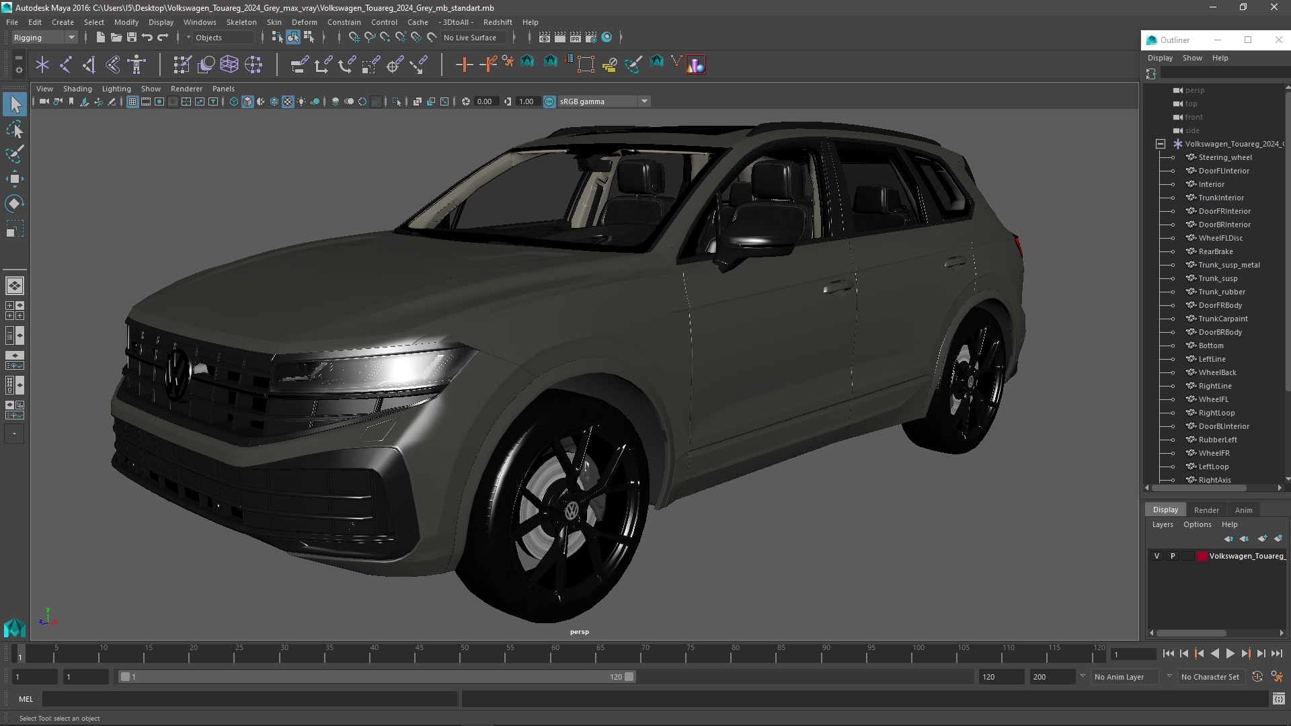The width and height of the screenshot is (1291, 726).
Task: Toggle wireframe shading in viewport toolbar
Action: click(x=234, y=102)
